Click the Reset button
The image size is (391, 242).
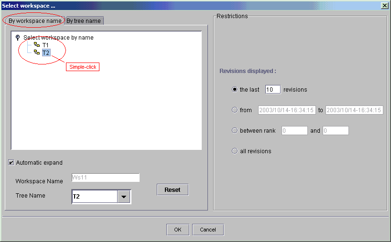point(173,189)
